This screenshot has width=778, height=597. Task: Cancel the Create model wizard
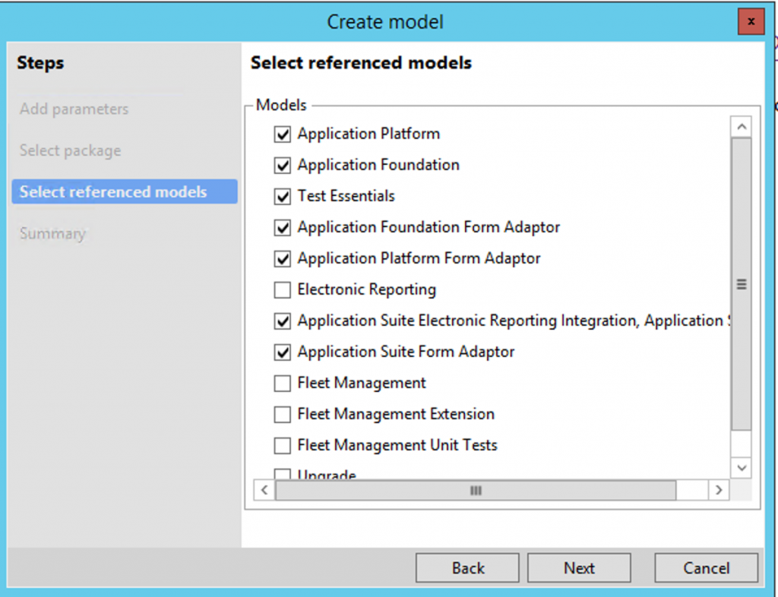706,567
